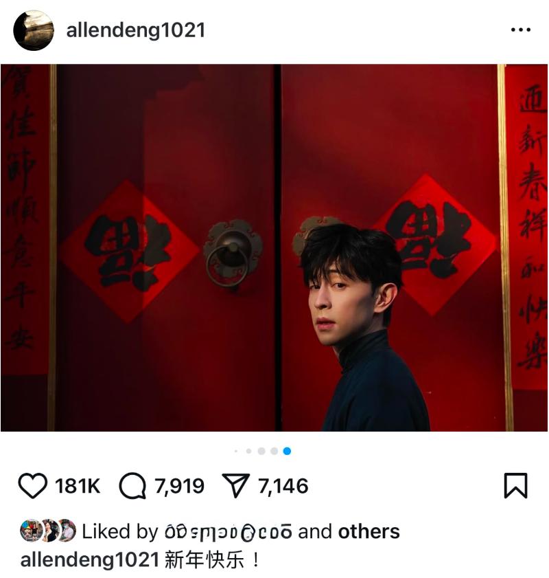549x578 pixels.
Task: Share post using paper plane icon
Action: (236, 485)
